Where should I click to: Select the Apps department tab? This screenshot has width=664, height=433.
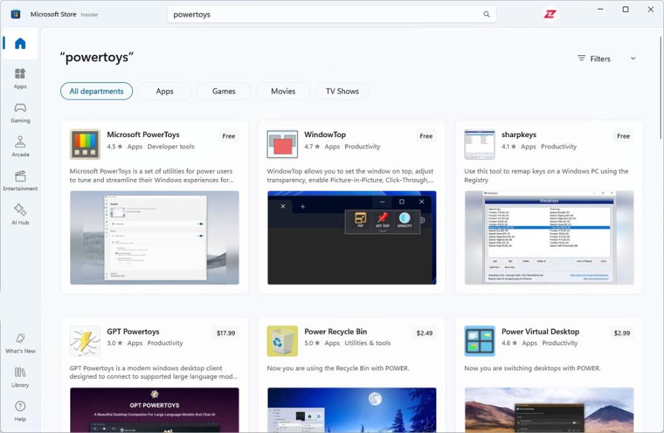tap(164, 91)
